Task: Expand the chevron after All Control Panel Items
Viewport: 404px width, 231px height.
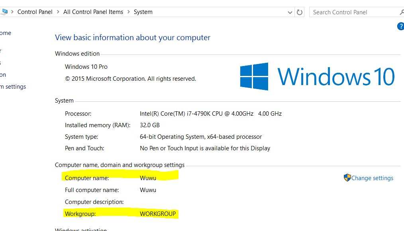Action: [129, 12]
